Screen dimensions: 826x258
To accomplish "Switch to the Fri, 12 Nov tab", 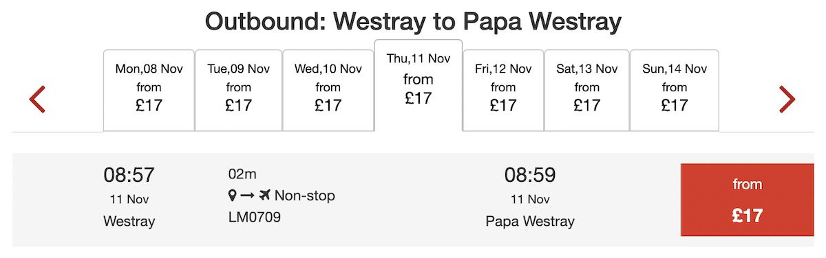I will 503,90.
